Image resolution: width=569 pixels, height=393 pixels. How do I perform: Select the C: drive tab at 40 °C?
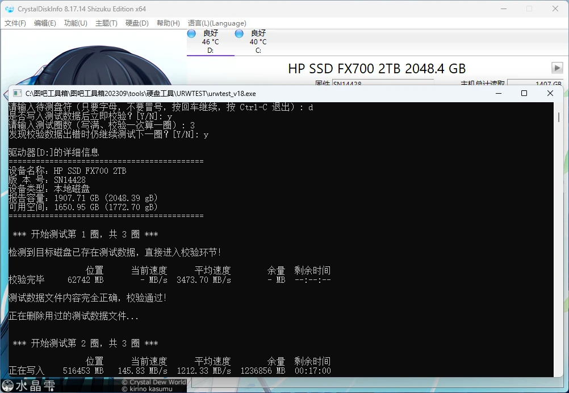click(258, 41)
